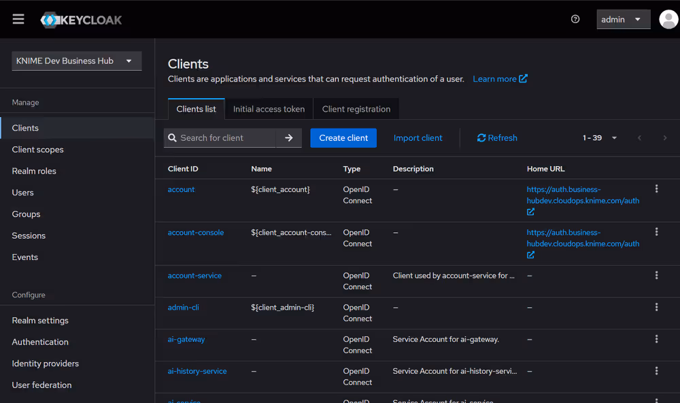Switch to the Initial access token tab
Image resolution: width=680 pixels, height=403 pixels.
coord(269,109)
